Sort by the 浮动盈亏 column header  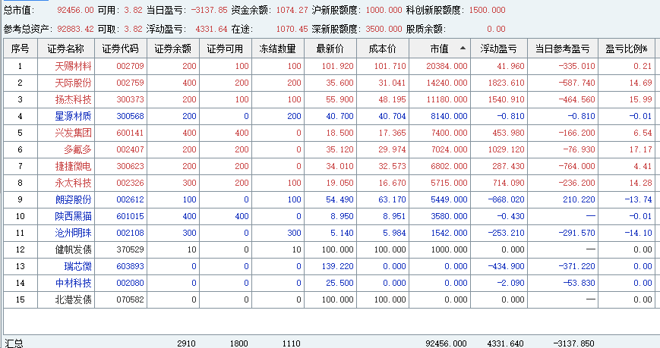pyautogui.click(x=499, y=49)
